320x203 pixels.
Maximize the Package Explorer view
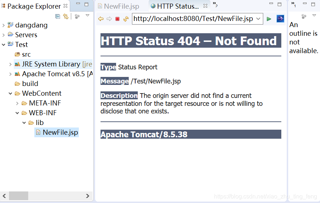[86, 4]
